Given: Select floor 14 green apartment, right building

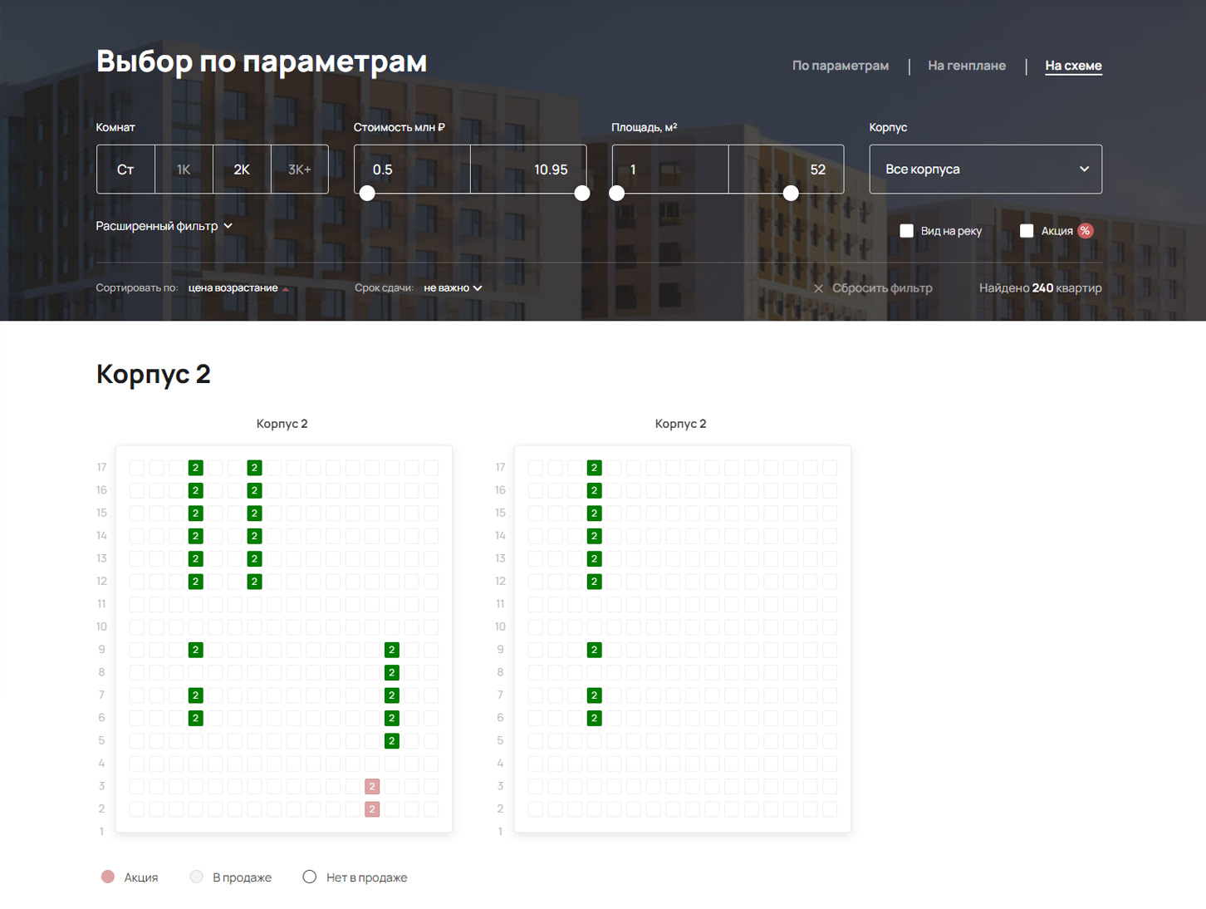Looking at the screenshot, I should [594, 536].
